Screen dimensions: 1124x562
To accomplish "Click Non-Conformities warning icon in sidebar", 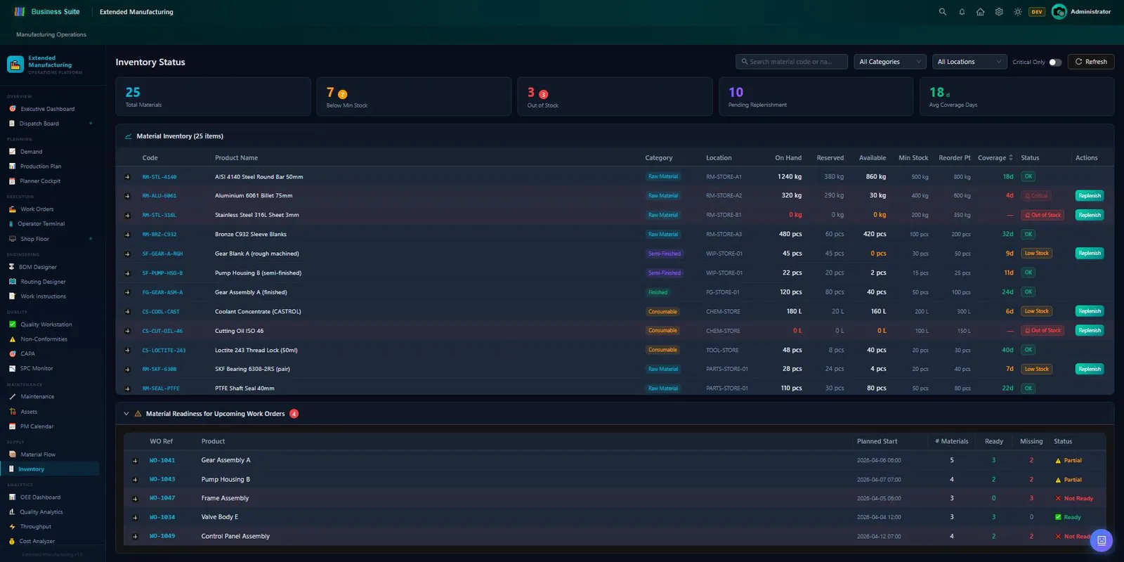I will [12, 339].
